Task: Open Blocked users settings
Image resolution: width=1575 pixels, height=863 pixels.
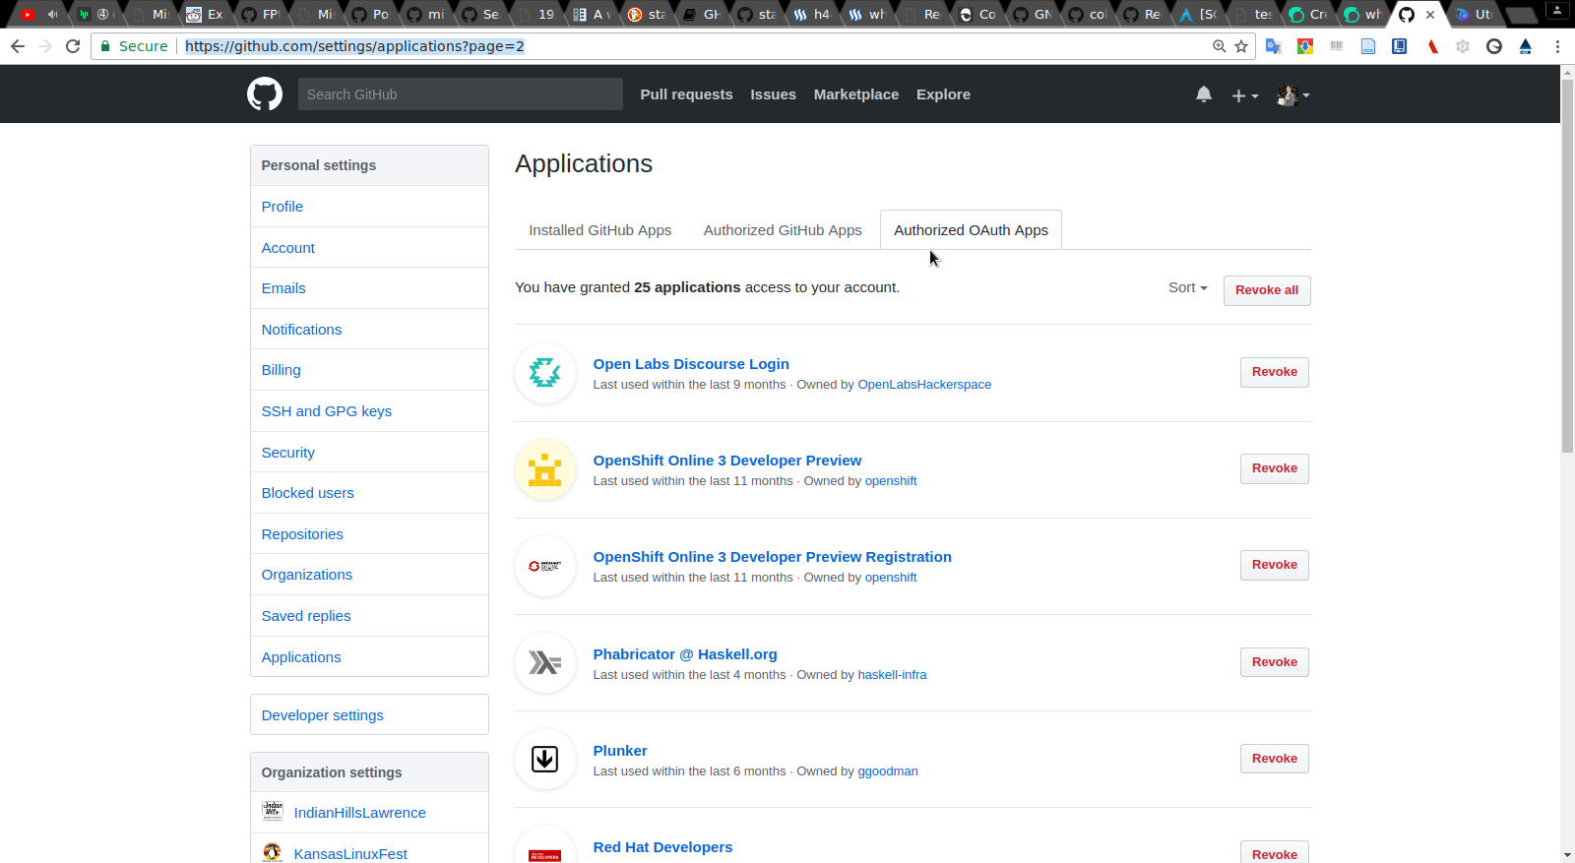Action: pos(369,493)
